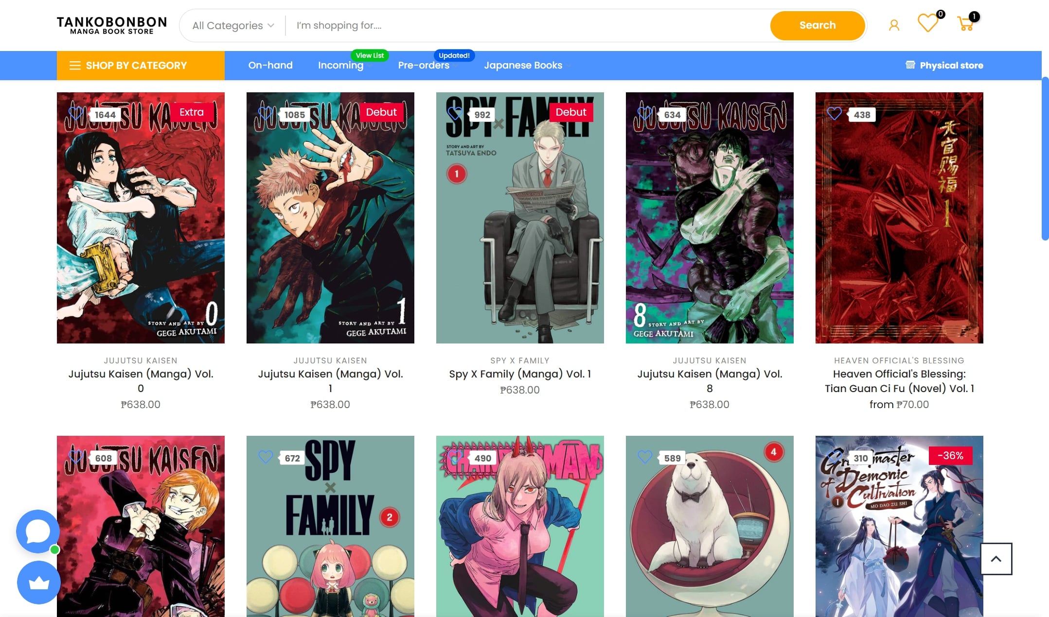Click SPY X FAMILY series label

point(520,360)
